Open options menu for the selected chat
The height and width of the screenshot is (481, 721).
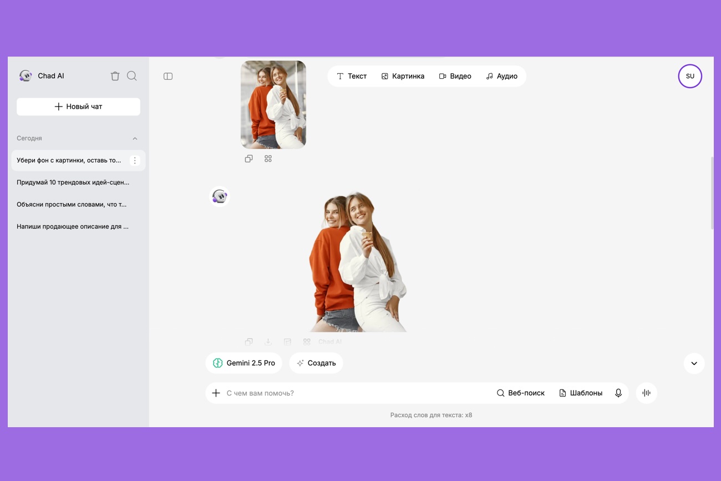point(135,160)
